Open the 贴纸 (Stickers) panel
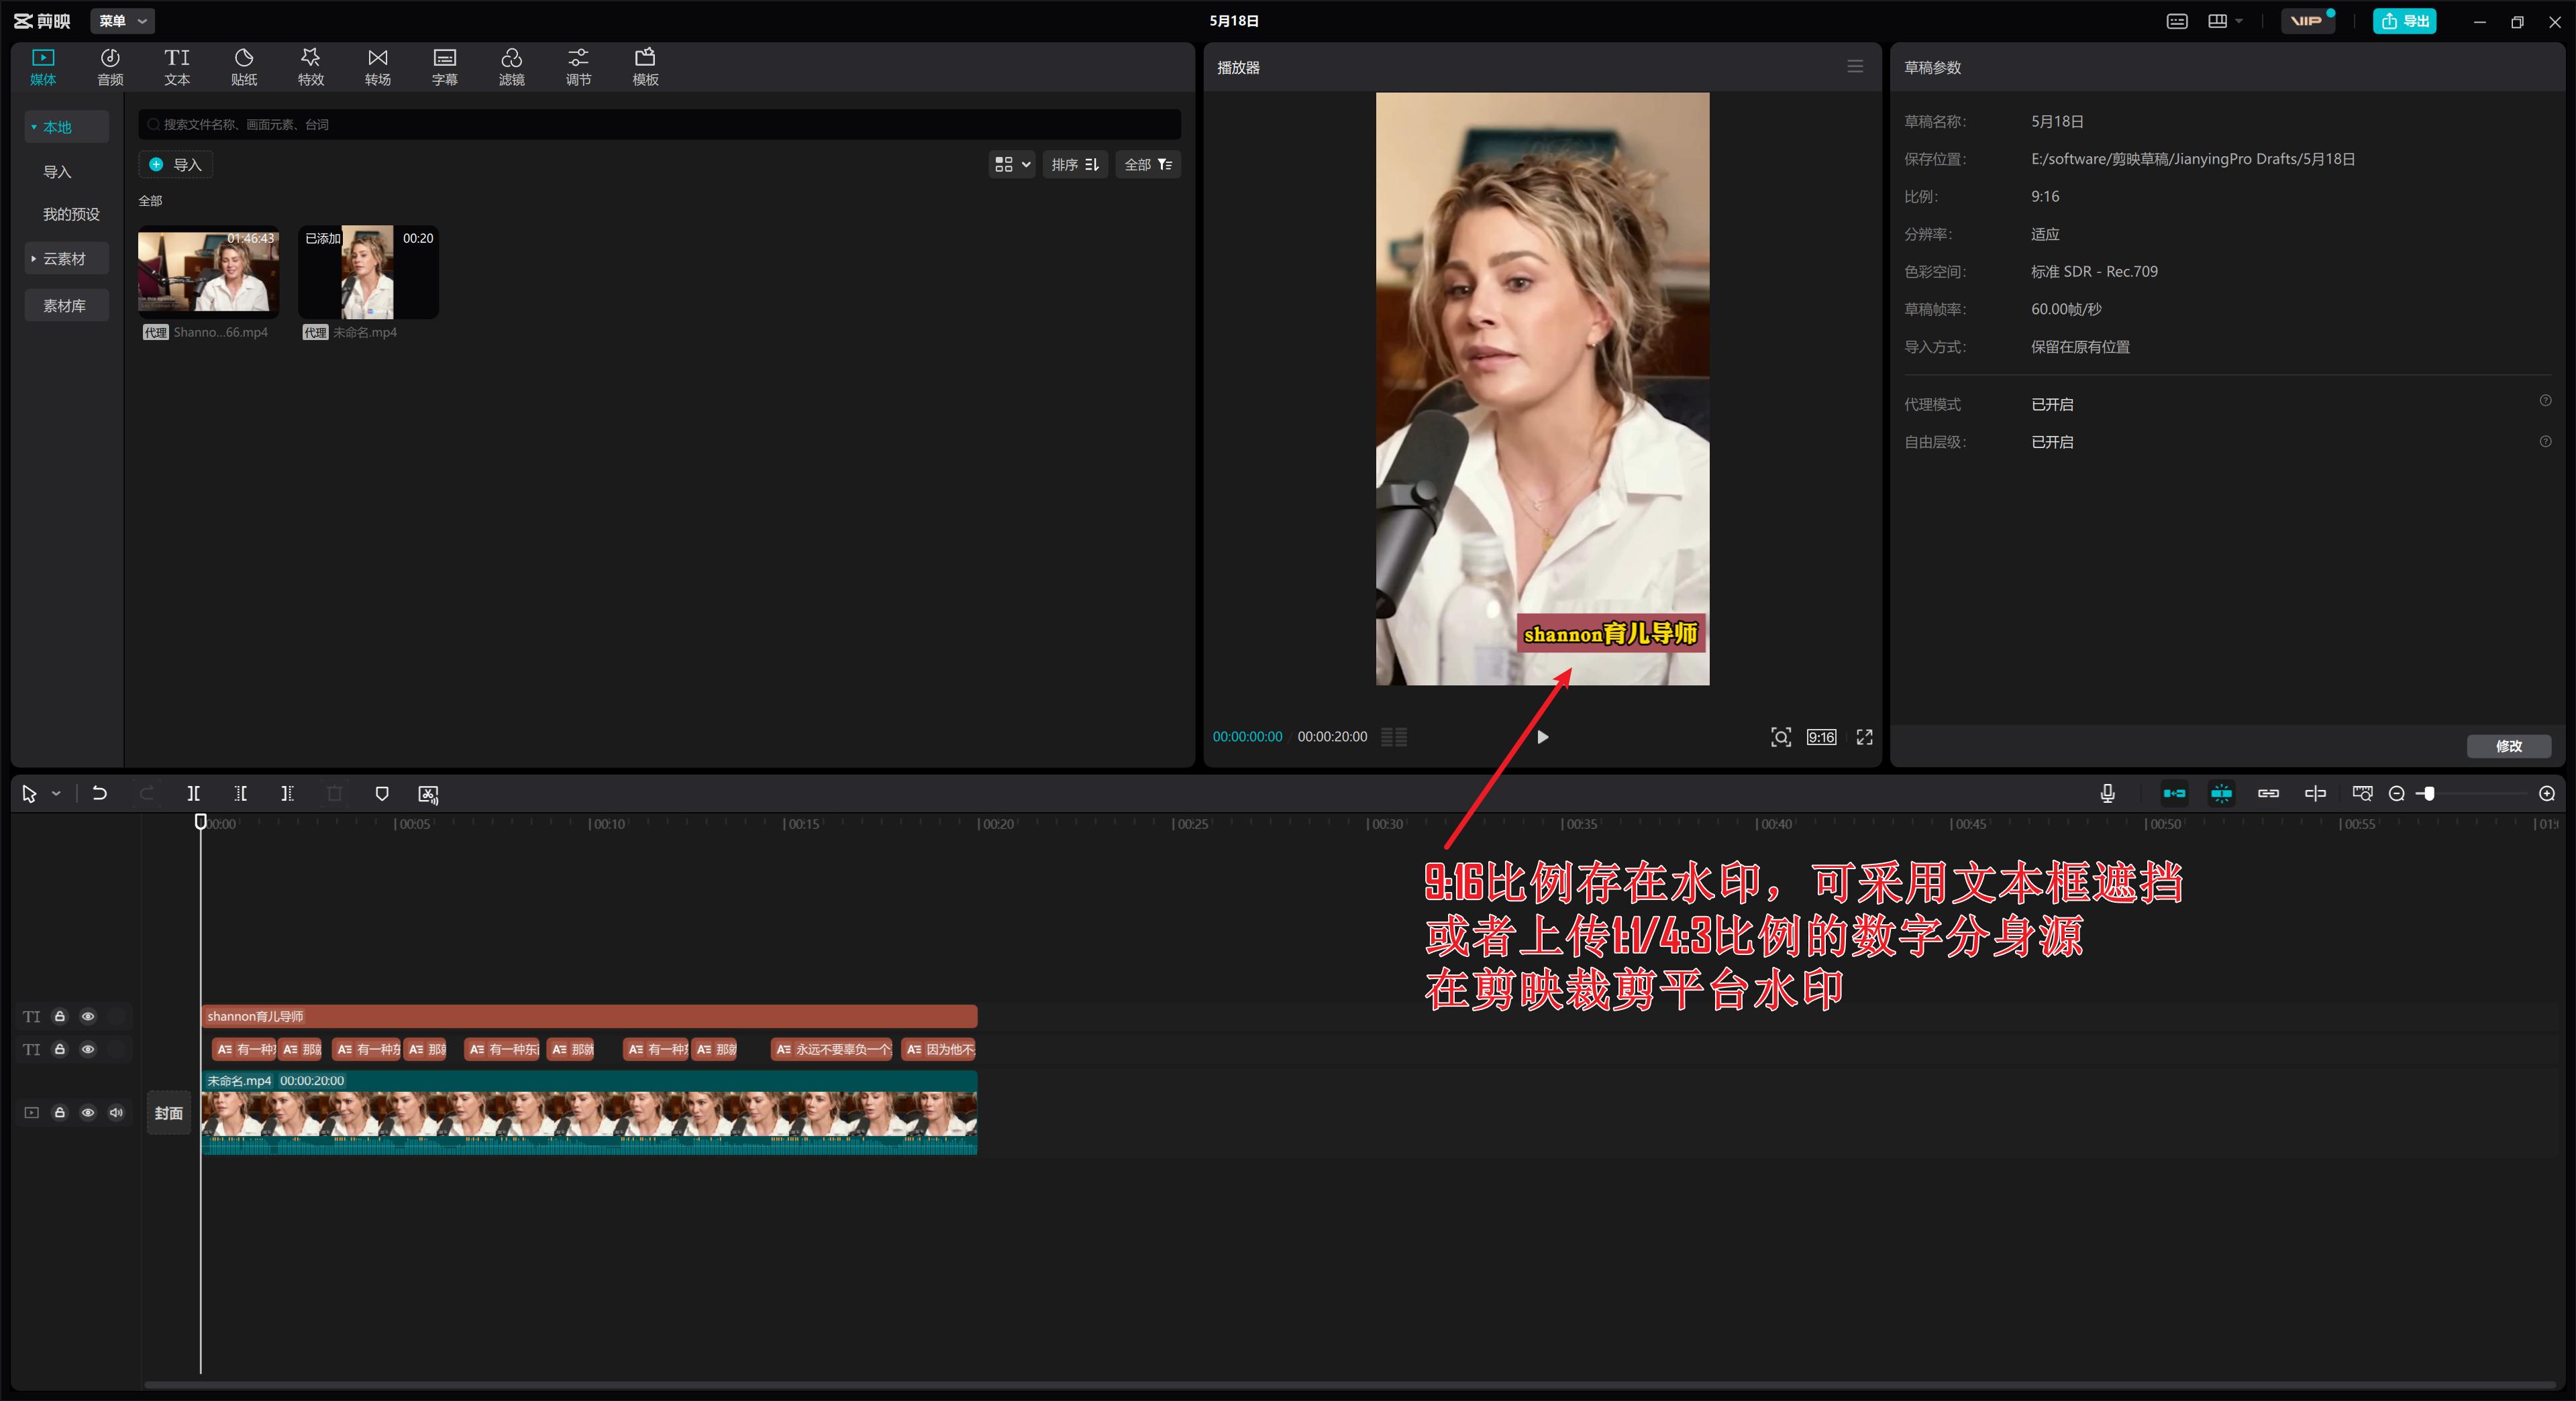The height and width of the screenshot is (1401, 2576). [x=243, y=66]
